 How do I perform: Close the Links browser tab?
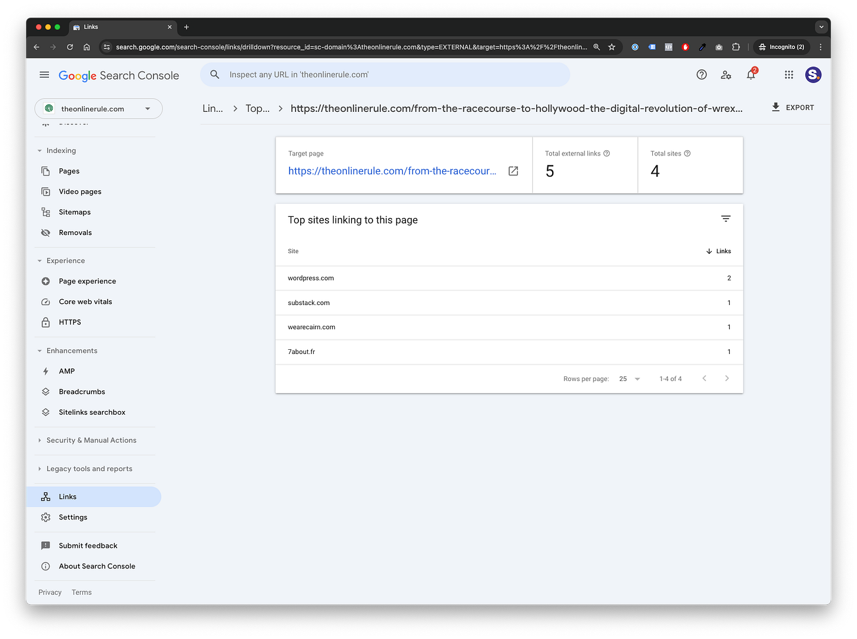(170, 27)
